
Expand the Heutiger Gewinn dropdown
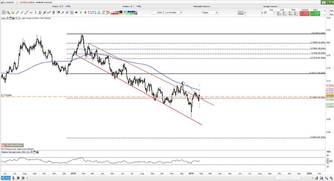point(279,6)
